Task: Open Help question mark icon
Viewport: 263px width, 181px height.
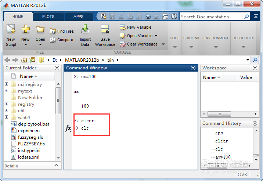Action: (x=174, y=17)
